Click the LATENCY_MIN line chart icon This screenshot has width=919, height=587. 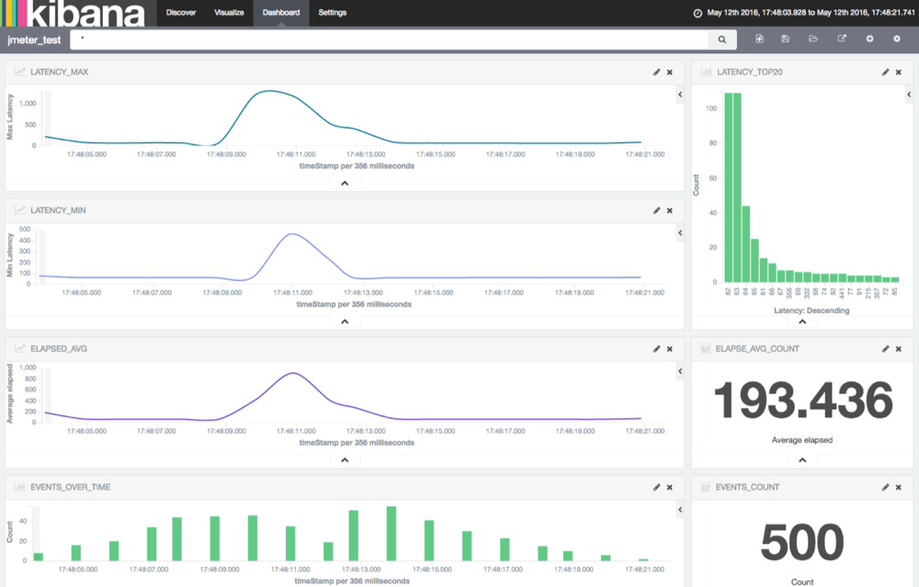pyautogui.click(x=20, y=209)
